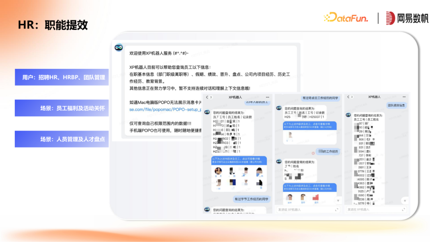Click the 员工工号|员工姓名|记录数 header in left chat

pos(232,117)
